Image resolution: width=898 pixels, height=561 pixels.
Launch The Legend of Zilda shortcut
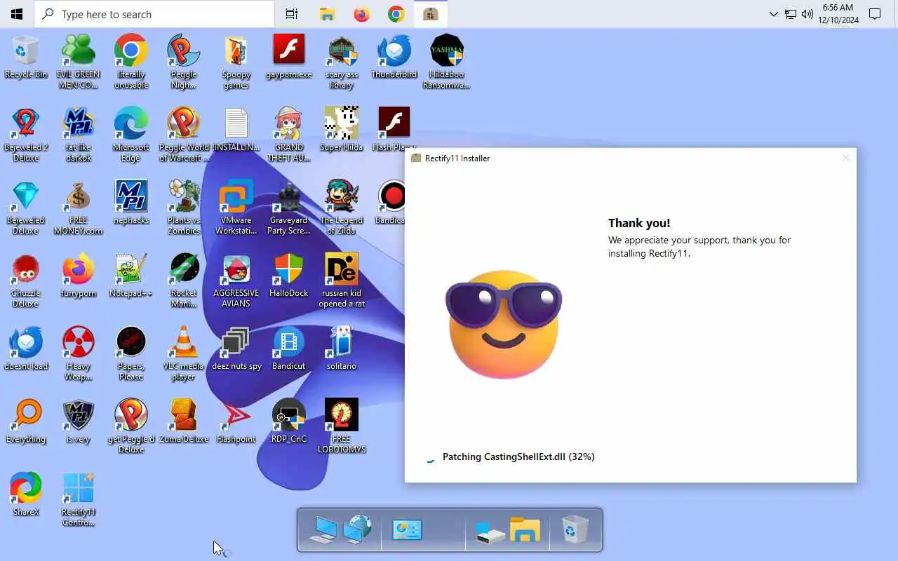[342, 208]
